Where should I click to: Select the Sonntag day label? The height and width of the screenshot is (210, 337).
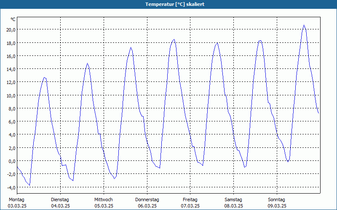[277, 200]
